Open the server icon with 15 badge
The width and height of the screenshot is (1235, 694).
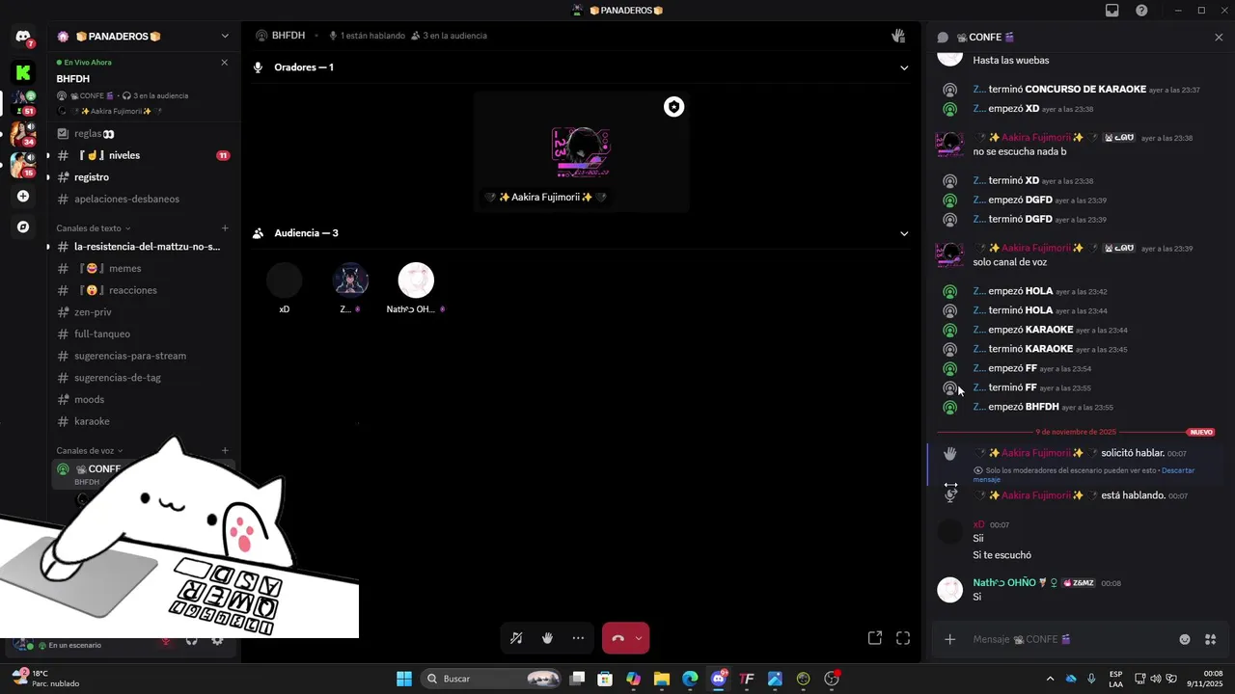pyautogui.click(x=23, y=164)
